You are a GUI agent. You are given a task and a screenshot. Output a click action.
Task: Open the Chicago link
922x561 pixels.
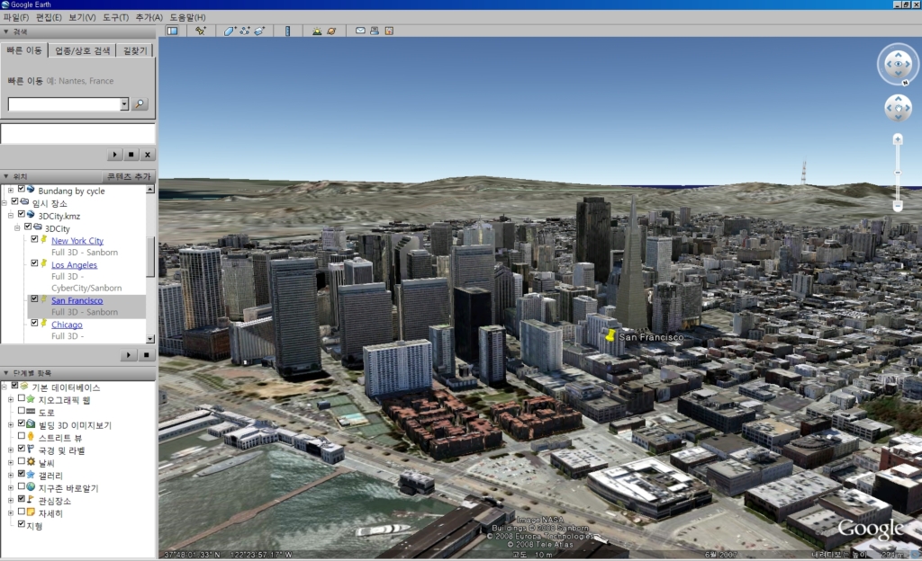tap(67, 325)
